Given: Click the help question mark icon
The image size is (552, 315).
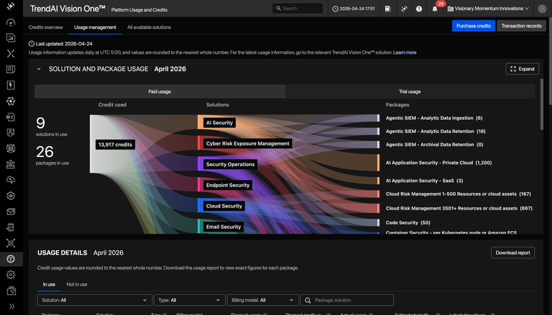Looking at the screenshot, I should (x=419, y=9).
